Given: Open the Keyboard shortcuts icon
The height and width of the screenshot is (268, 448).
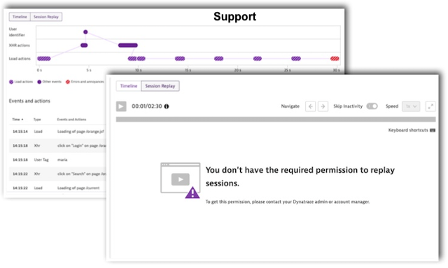Looking at the screenshot, I should pyautogui.click(x=433, y=130).
